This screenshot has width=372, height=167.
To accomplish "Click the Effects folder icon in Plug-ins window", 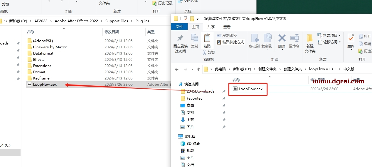I will click(29, 59).
